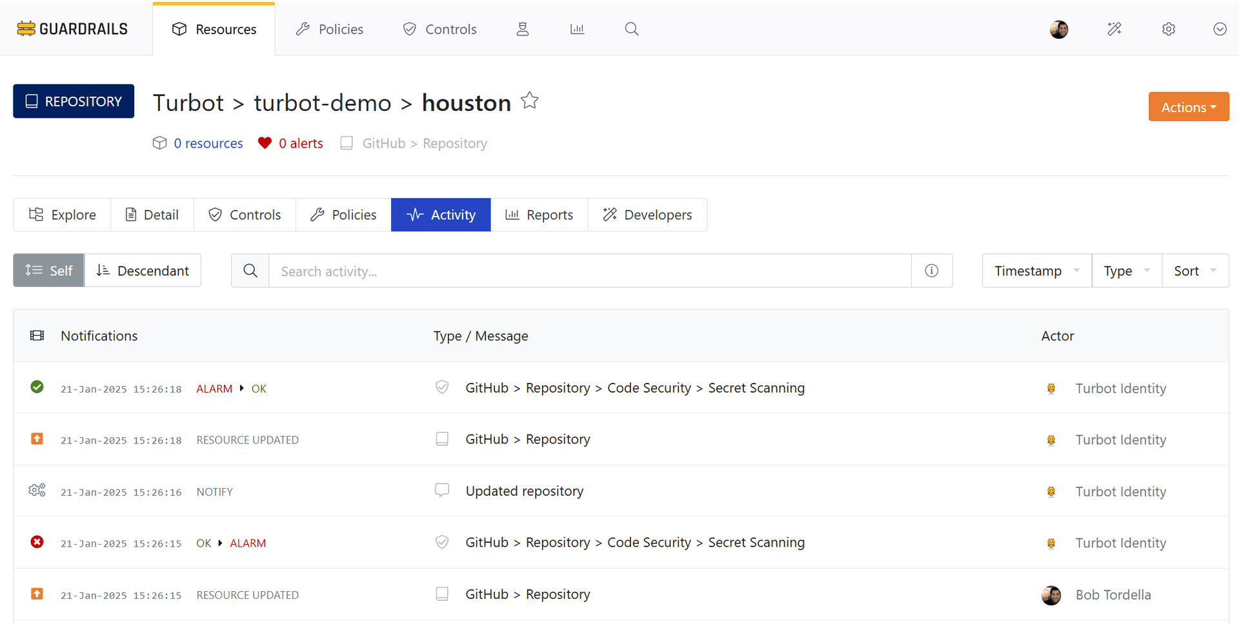The width and height of the screenshot is (1239, 624).
Task: Open the Sort dropdown
Action: (1194, 270)
